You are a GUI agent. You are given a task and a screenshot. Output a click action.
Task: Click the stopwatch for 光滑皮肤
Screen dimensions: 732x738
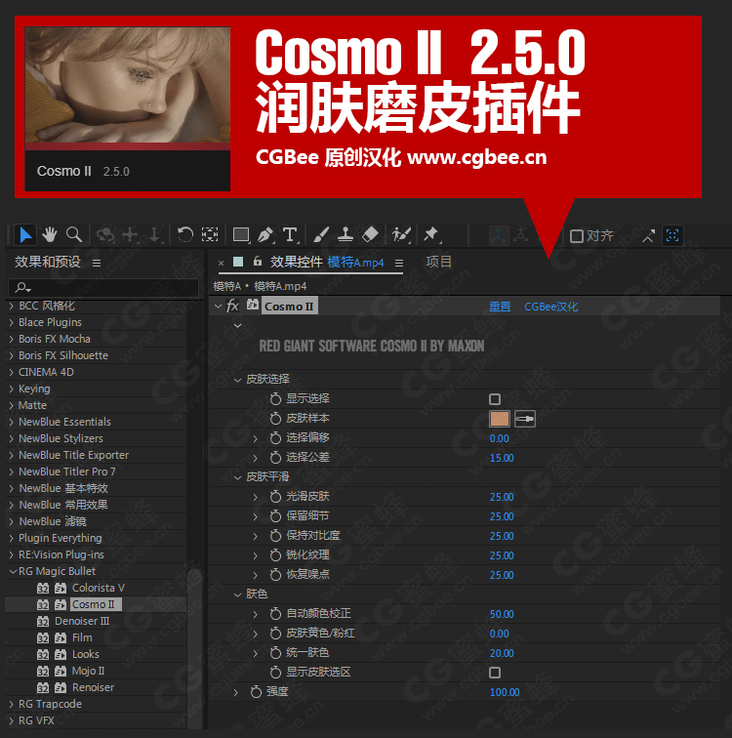pos(275,497)
